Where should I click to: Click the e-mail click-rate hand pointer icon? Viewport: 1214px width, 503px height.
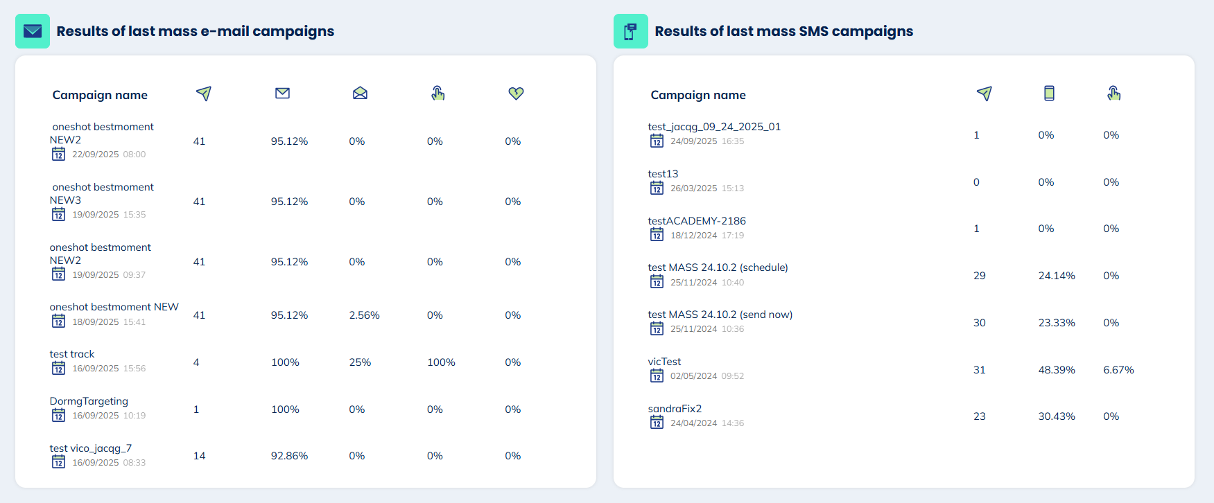click(x=437, y=94)
